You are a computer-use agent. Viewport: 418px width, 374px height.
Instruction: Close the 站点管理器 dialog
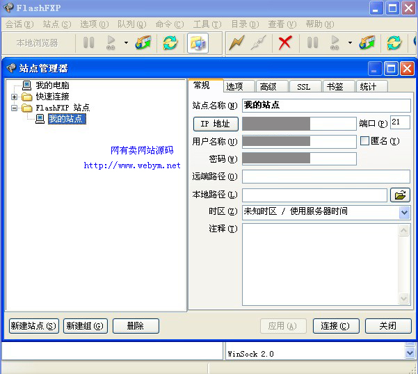click(407, 69)
